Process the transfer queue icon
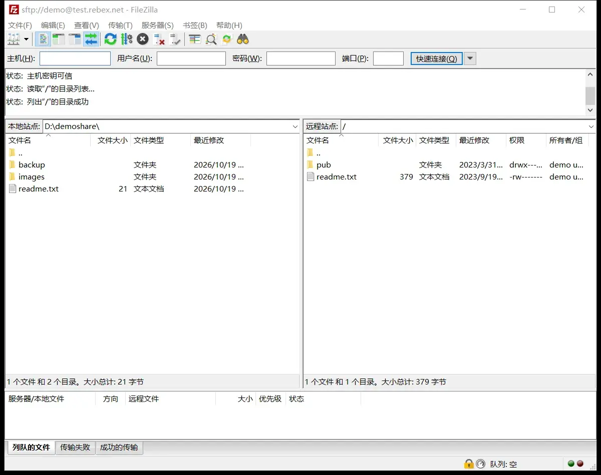601x475 pixels. pos(127,39)
